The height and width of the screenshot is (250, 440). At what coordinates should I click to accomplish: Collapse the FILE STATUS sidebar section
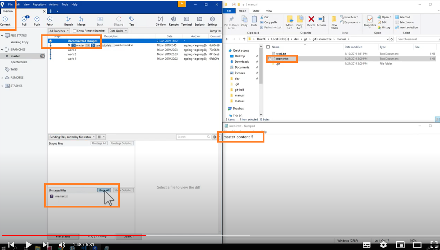(2, 35)
